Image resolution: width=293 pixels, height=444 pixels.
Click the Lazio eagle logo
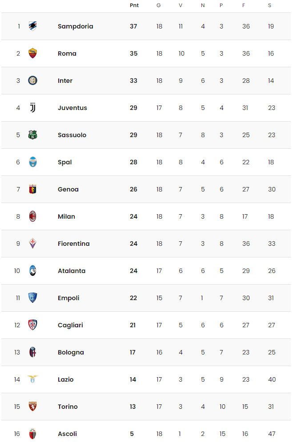(32, 379)
